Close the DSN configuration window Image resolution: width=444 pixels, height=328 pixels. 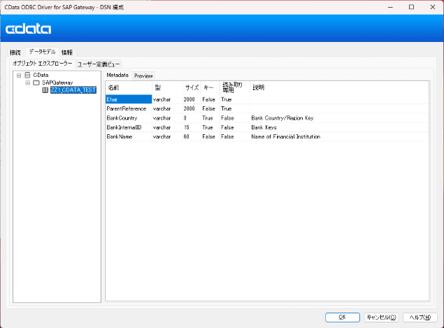pos(433,7)
